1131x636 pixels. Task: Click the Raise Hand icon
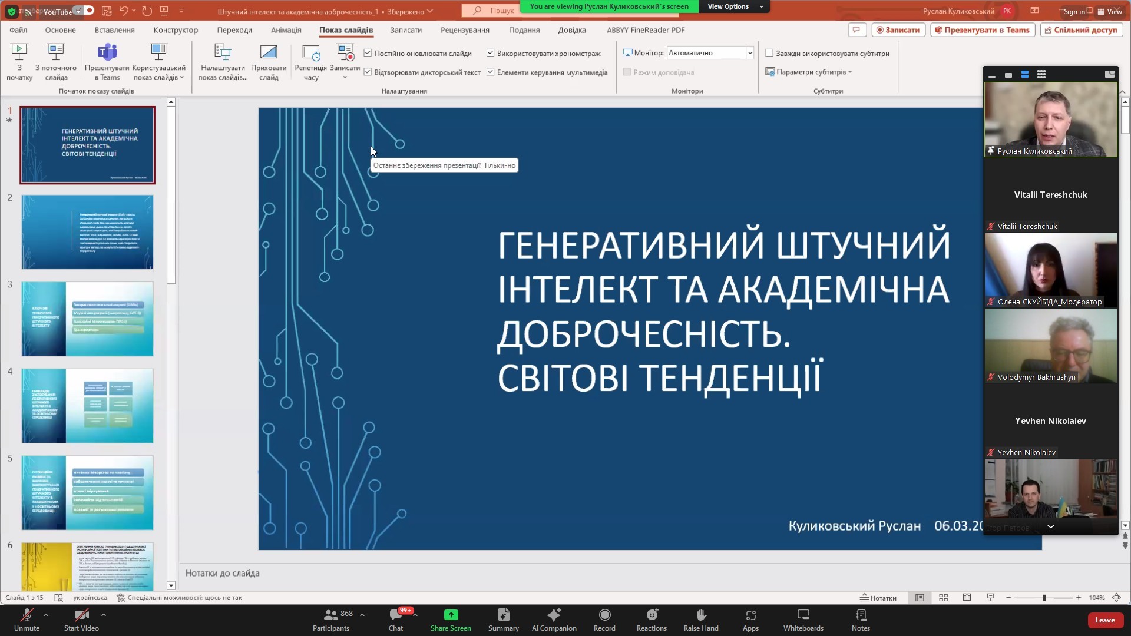click(x=701, y=615)
